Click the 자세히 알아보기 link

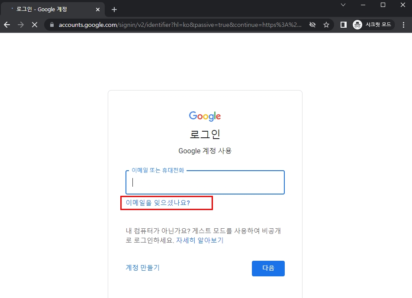click(x=200, y=240)
